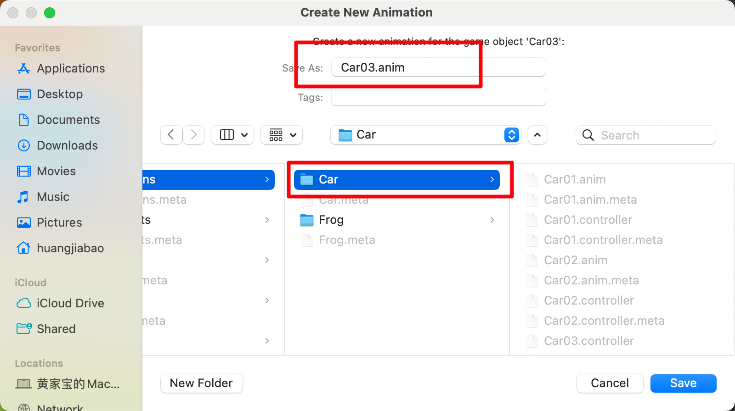
Task: Open the column view mode dropdown
Action: click(232, 135)
